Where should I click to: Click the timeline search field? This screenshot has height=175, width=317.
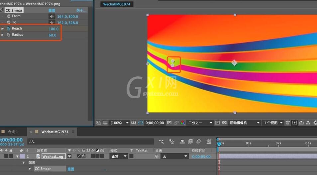pos(91,141)
